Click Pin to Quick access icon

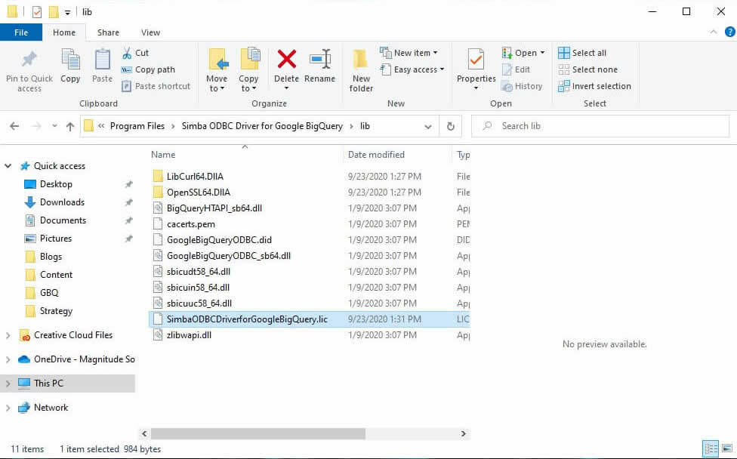29,59
